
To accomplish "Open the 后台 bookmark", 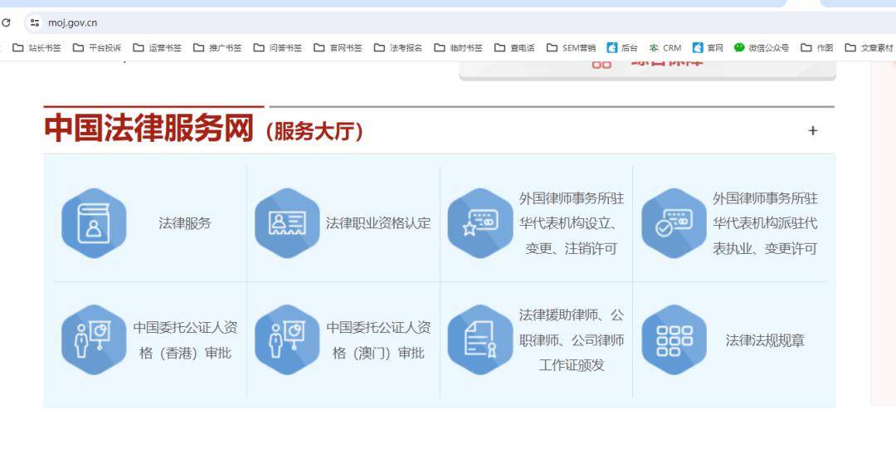I will [x=622, y=47].
